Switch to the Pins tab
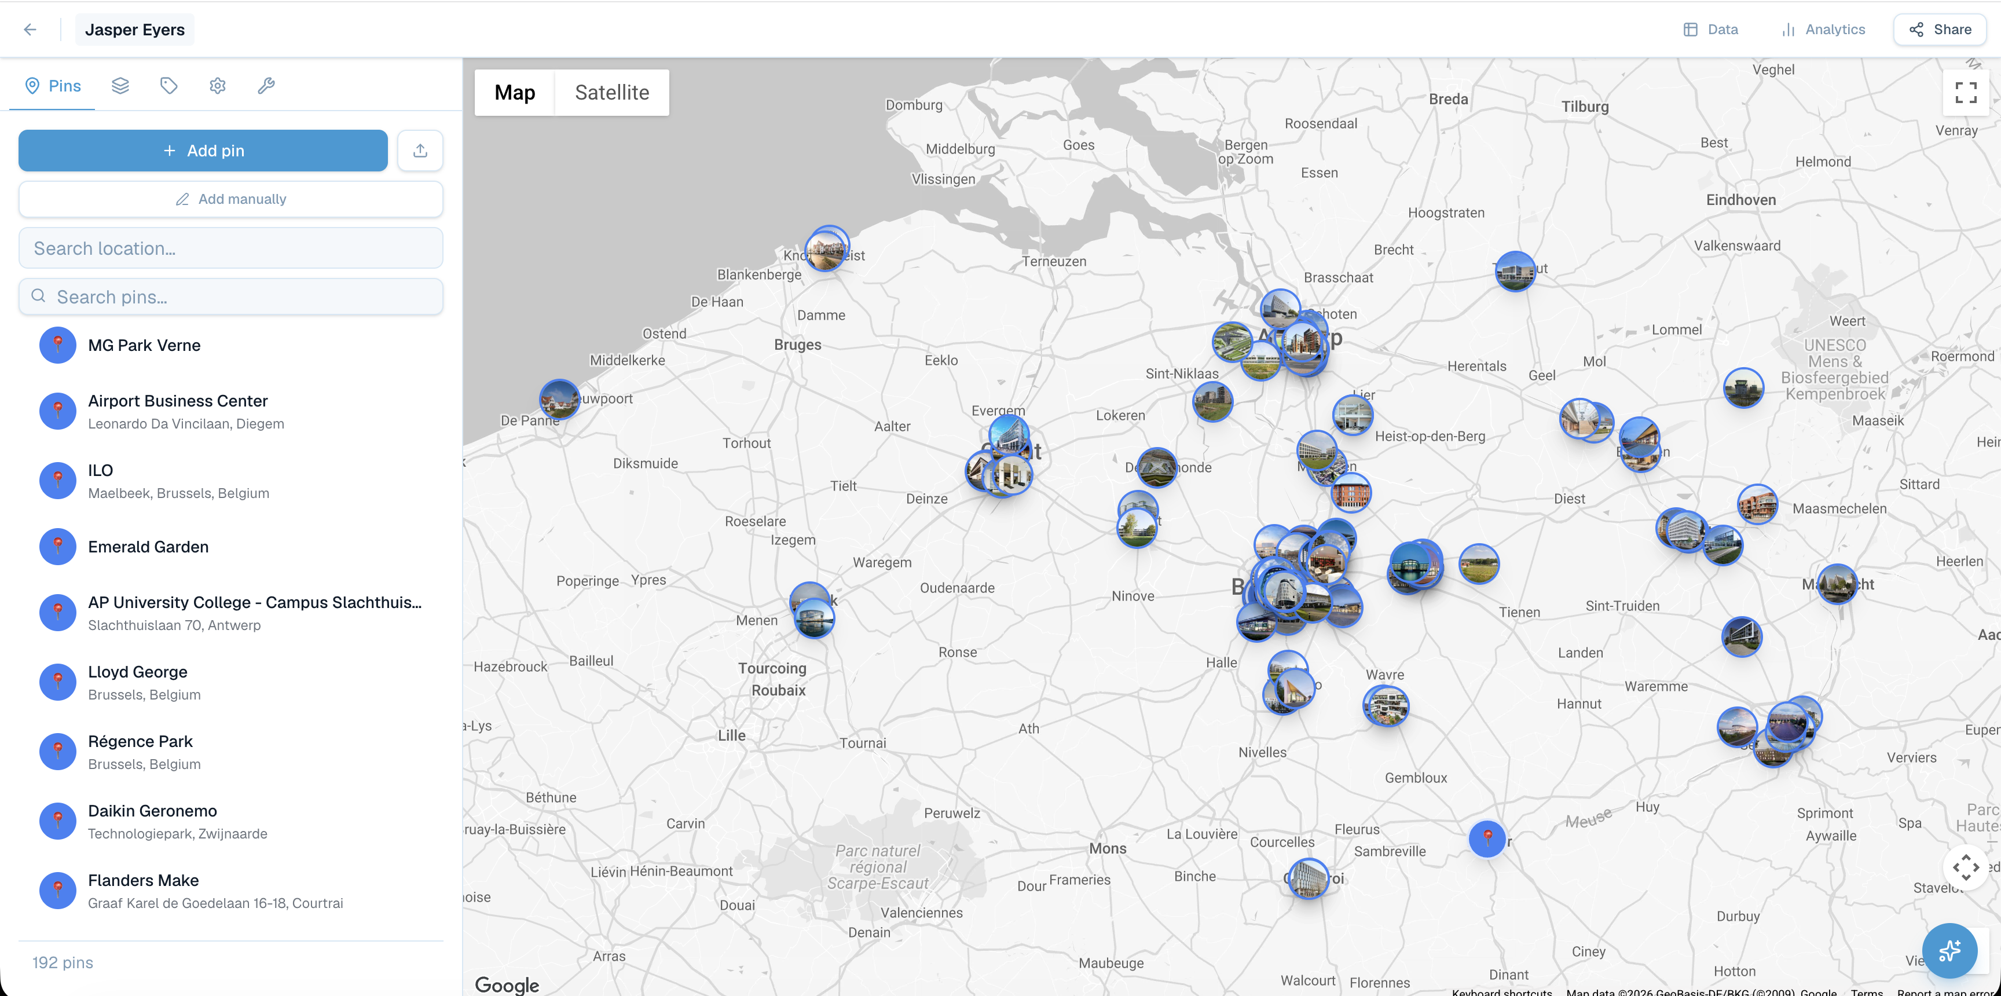The height and width of the screenshot is (996, 2001). [53, 86]
